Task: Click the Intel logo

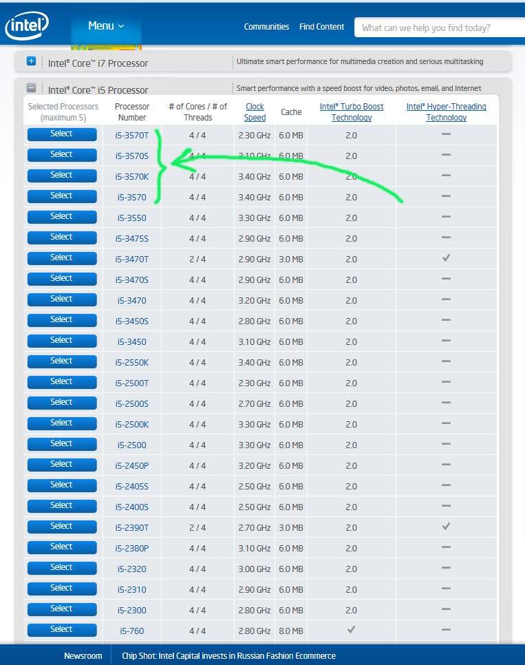Action: [x=27, y=25]
